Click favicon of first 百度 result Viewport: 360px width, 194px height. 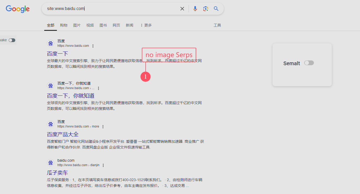point(51,43)
